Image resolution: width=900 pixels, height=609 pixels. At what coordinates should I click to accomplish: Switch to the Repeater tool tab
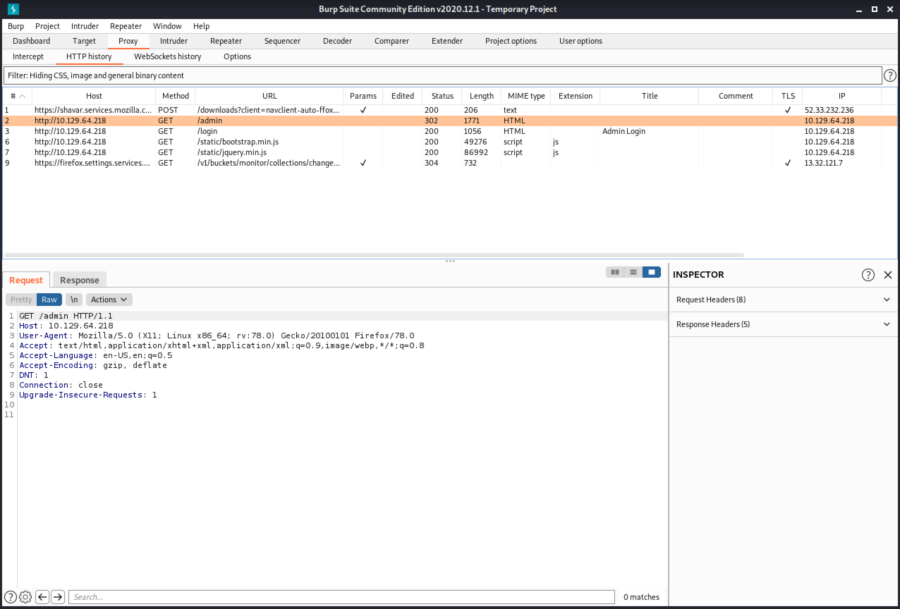click(x=226, y=41)
